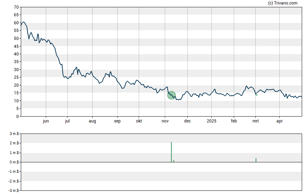Viewport: 308px width, 196px height.
Task: Click the 'dec' x-axis label
Action: (x=187, y=121)
